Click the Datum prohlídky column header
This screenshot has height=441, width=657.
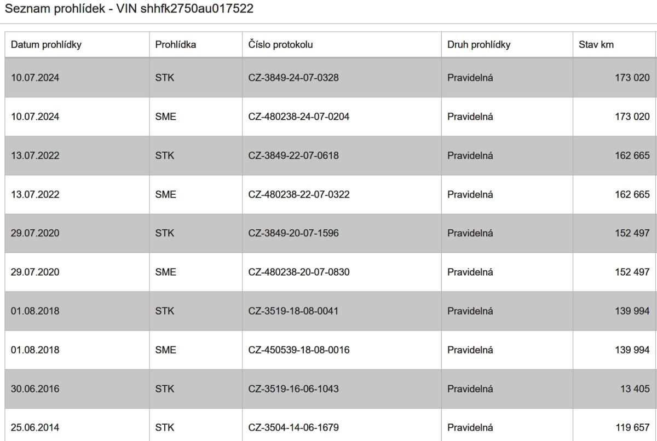point(46,45)
